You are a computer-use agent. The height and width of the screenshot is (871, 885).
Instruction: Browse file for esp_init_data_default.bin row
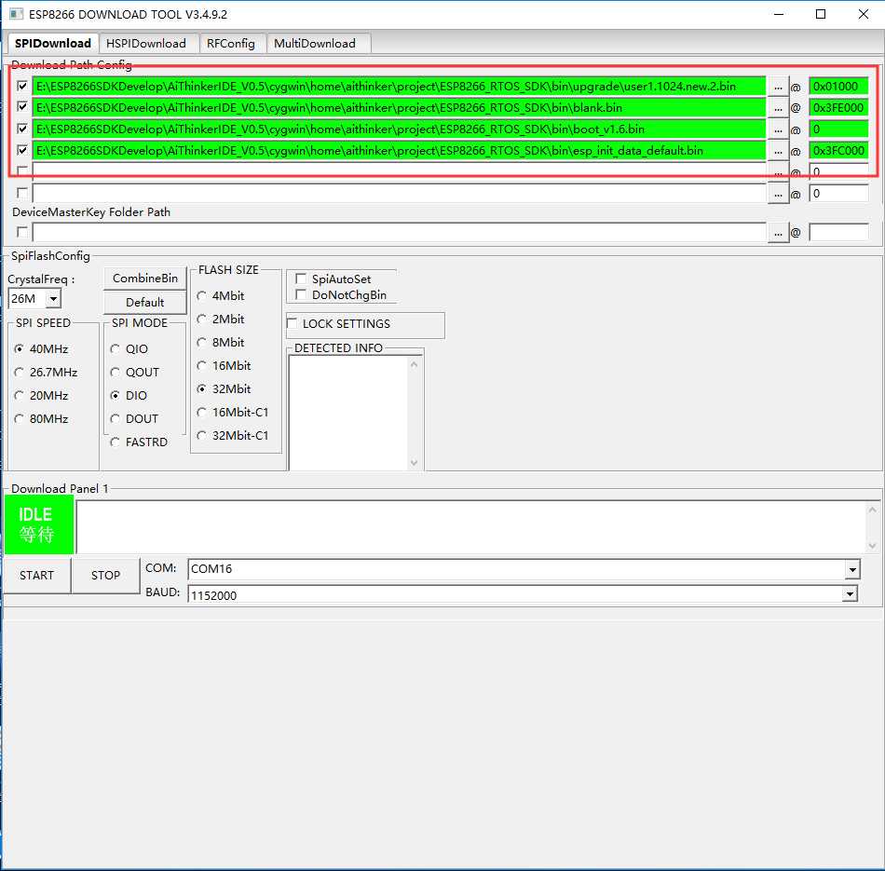click(x=778, y=151)
